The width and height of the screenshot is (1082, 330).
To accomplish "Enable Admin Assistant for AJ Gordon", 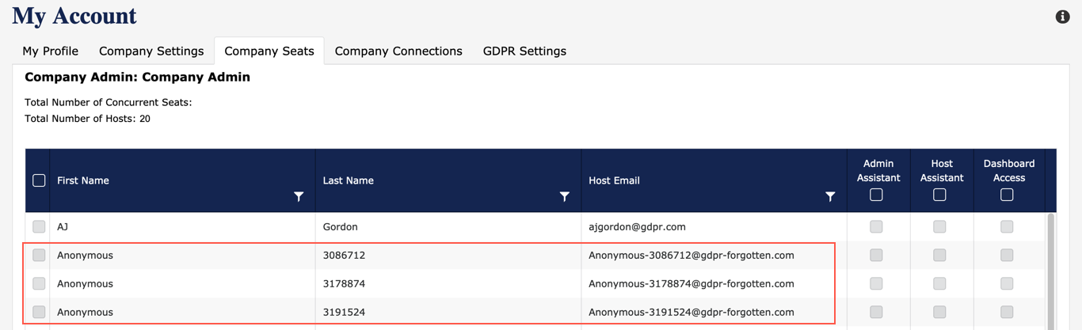I will pos(876,227).
